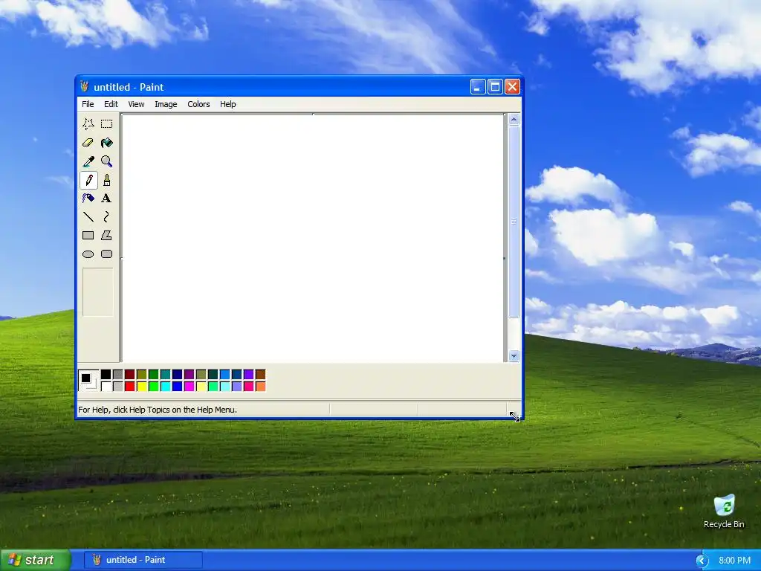
Task: Select the Airbrush spray tool
Action: (x=88, y=198)
